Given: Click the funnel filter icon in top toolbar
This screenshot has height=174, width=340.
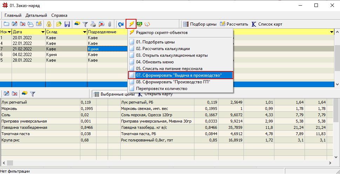Looking at the screenshot, I should (85, 24).
